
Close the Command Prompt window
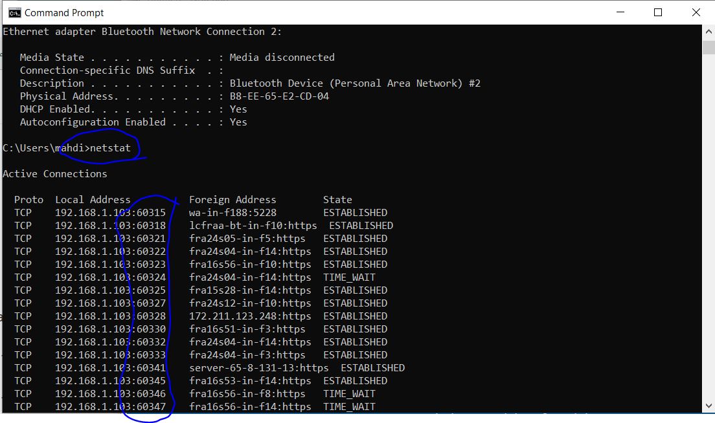696,12
